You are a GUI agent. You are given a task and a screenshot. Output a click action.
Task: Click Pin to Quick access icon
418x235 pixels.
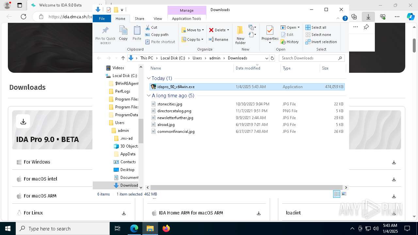[105, 30]
